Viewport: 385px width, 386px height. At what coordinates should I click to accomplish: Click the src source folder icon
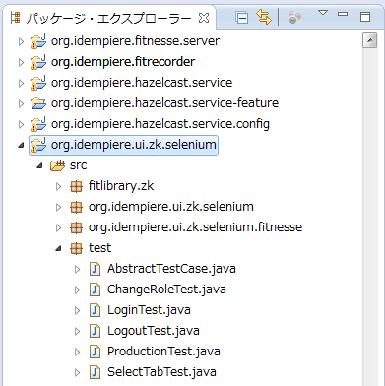[57, 165]
